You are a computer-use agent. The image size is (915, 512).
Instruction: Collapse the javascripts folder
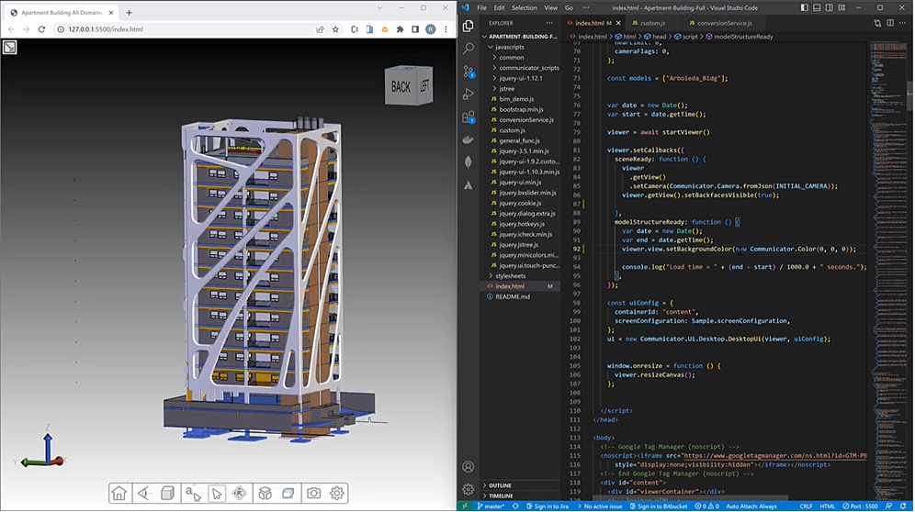509,47
